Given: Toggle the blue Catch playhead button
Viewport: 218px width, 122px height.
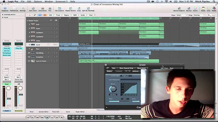Looking at the screenshot, I should pyautogui.click(x=40, y=15).
